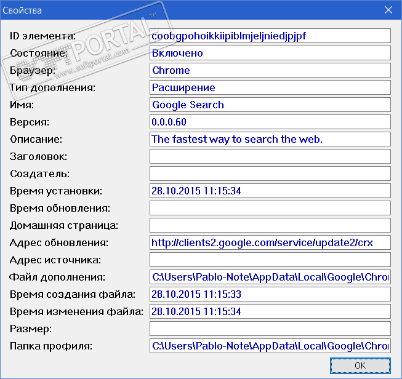Click the ID элемента value field
This screenshot has height=379, width=402.
pos(270,36)
